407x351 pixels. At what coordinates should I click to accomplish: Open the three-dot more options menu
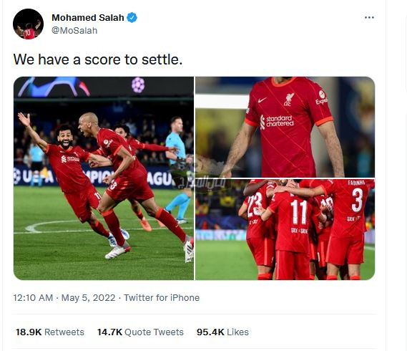[x=369, y=17]
